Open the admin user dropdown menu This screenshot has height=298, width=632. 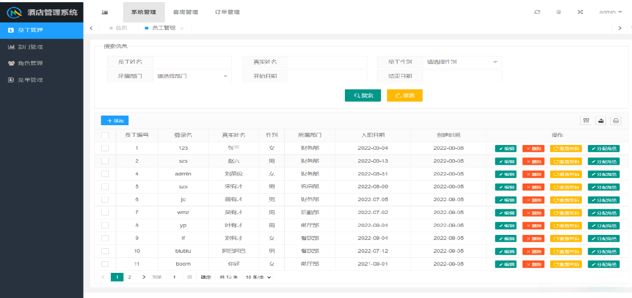coord(610,12)
